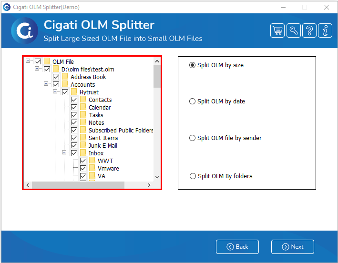This screenshot has width=338, height=263.
Task: Toggle the Tasks folder checkbox
Action: coord(74,115)
